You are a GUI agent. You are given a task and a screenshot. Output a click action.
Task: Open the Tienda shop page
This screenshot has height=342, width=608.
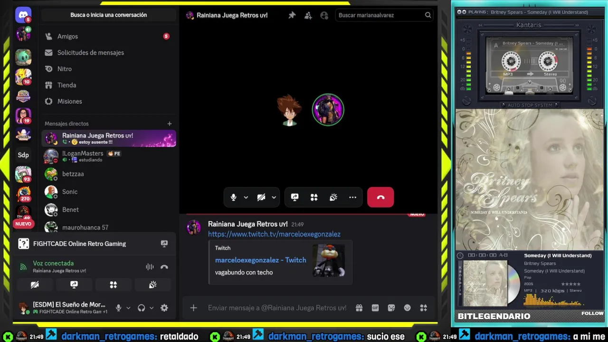click(x=109, y=85)
